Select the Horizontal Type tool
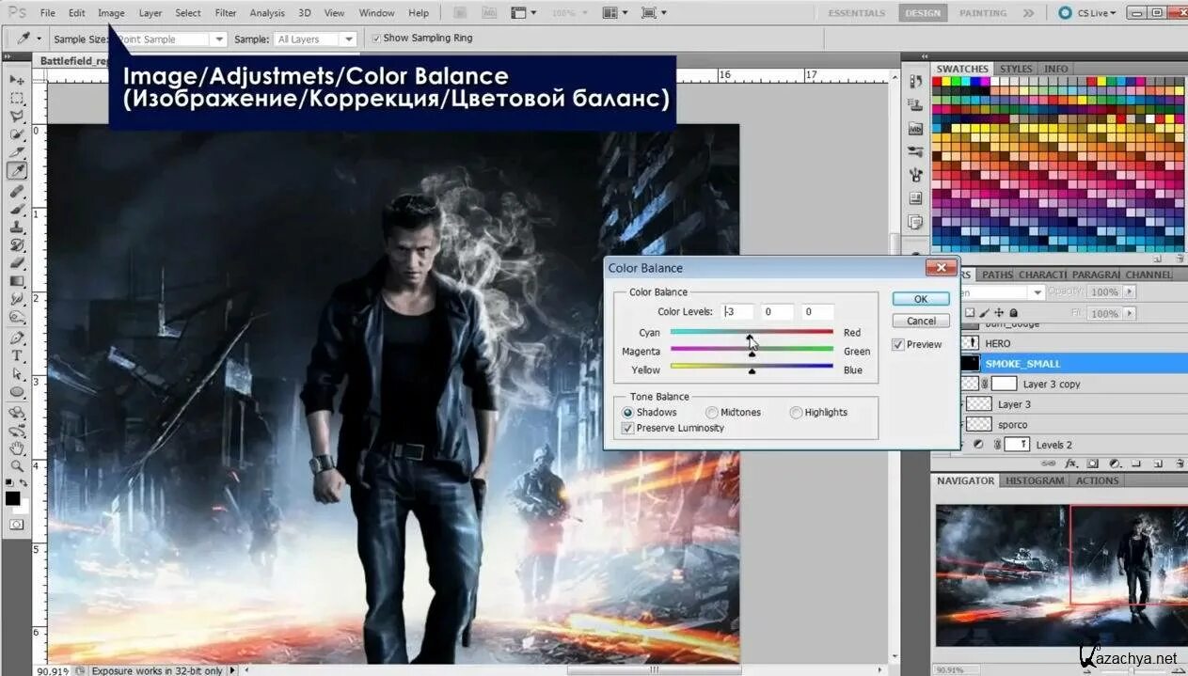 coord(17,355)
